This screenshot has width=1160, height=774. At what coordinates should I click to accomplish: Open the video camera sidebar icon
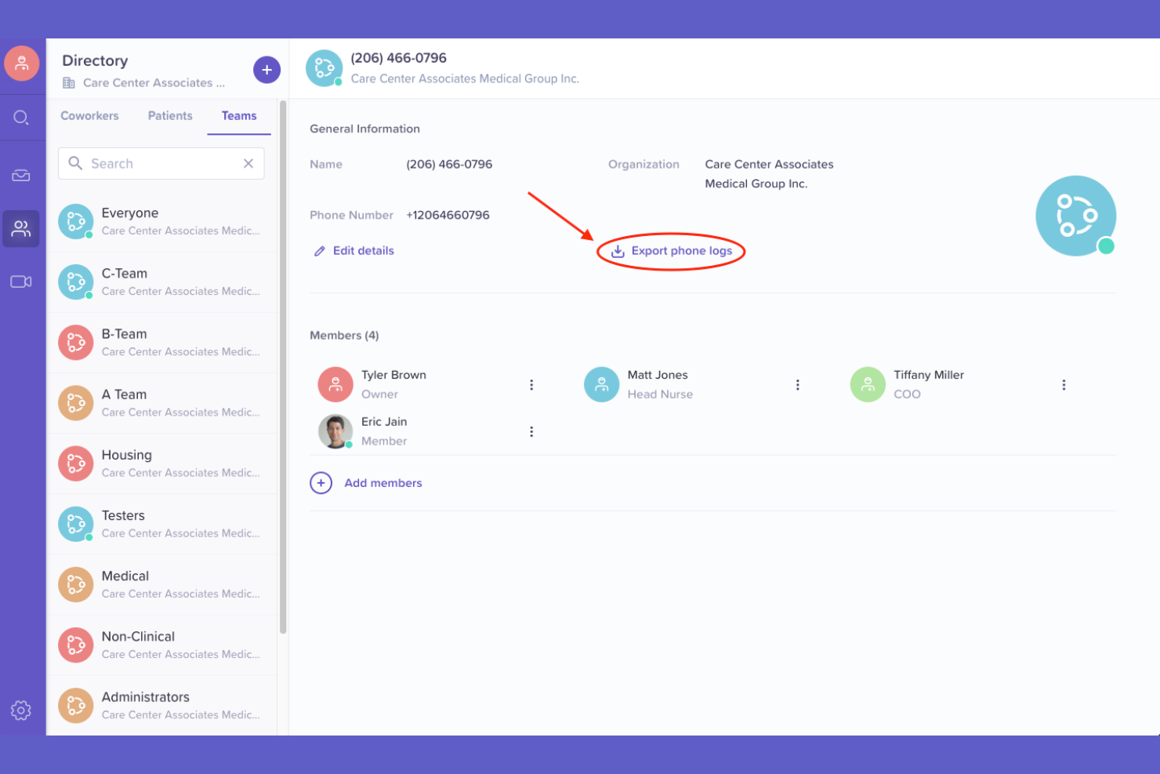click(21, 282)
